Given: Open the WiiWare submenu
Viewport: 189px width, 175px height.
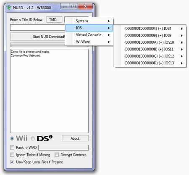Looking at the screenshot, I should pos(89,42).
